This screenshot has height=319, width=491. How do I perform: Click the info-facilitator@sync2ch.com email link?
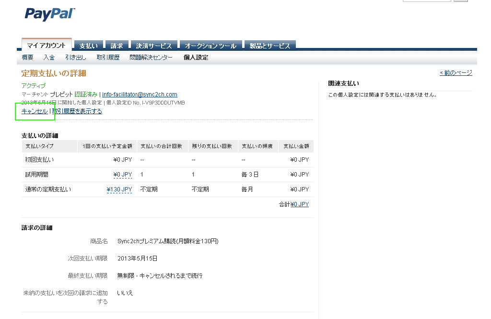140,95
